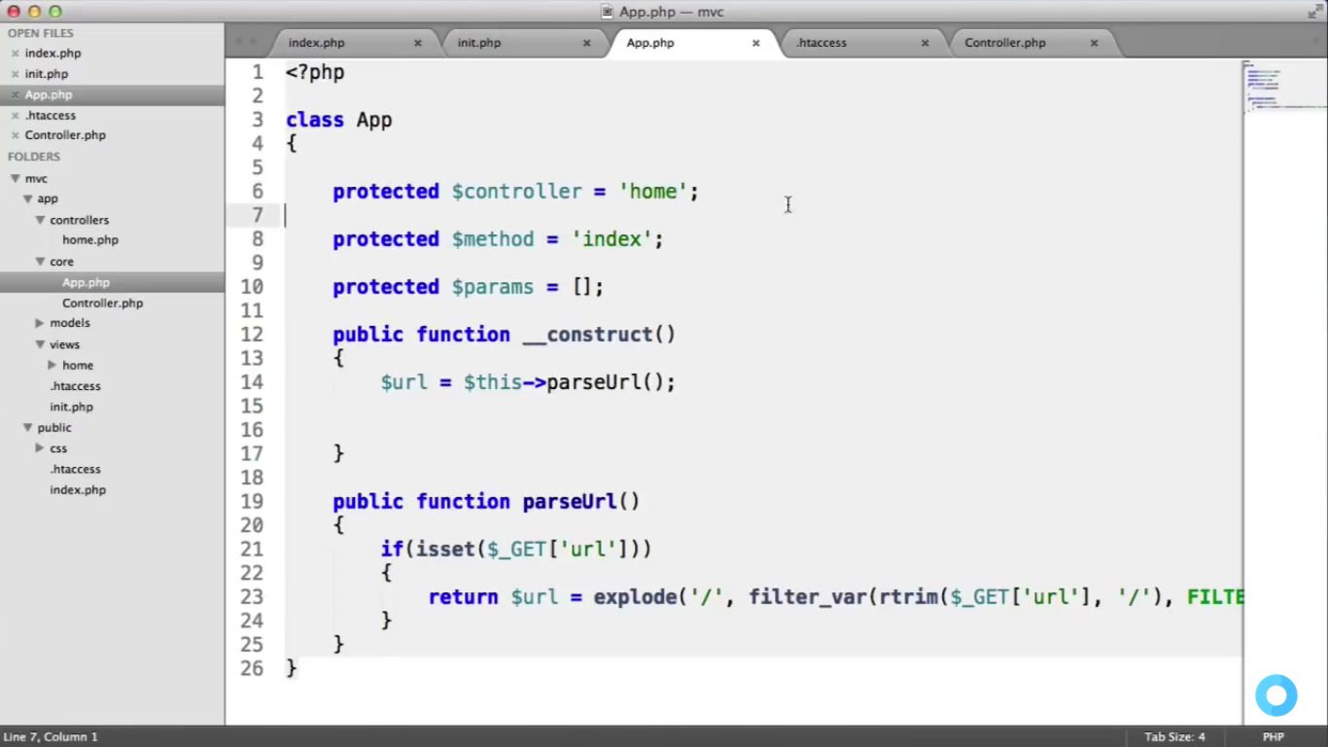1328x747 pixels.
Task: Switch to the init.php tab
Action: coord(479,43)
